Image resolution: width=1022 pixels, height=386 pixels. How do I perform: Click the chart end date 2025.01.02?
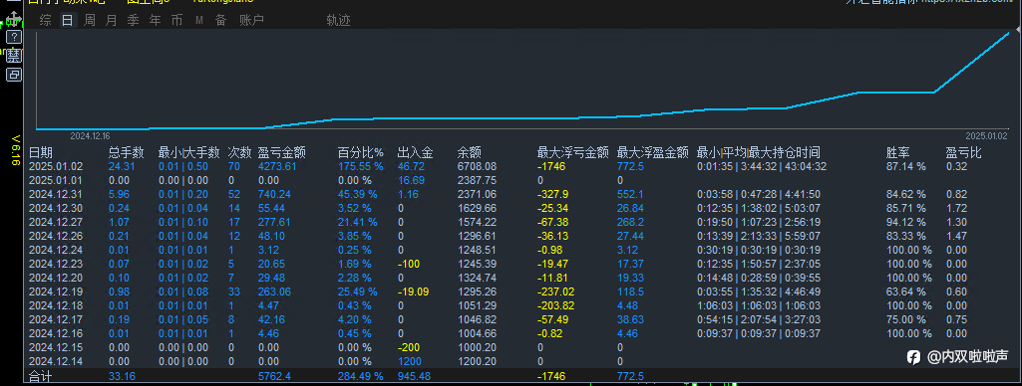[987, 136]
